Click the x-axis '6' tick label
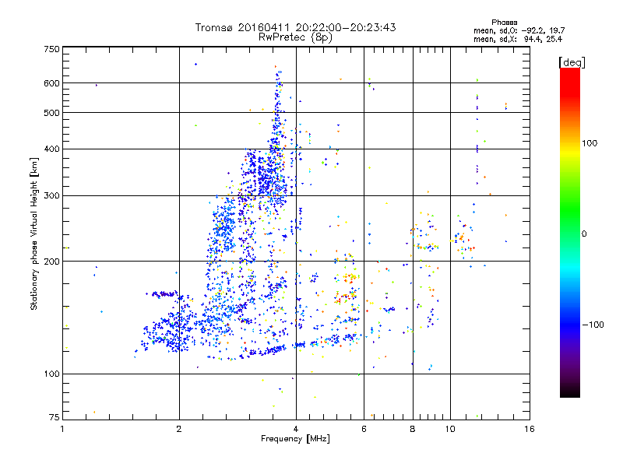 (x=364, y=429)
